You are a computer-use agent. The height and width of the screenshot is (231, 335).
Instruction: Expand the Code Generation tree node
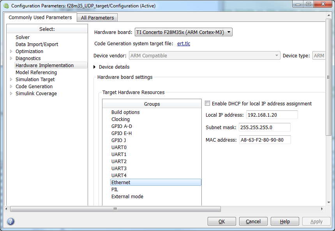point(11,87)
